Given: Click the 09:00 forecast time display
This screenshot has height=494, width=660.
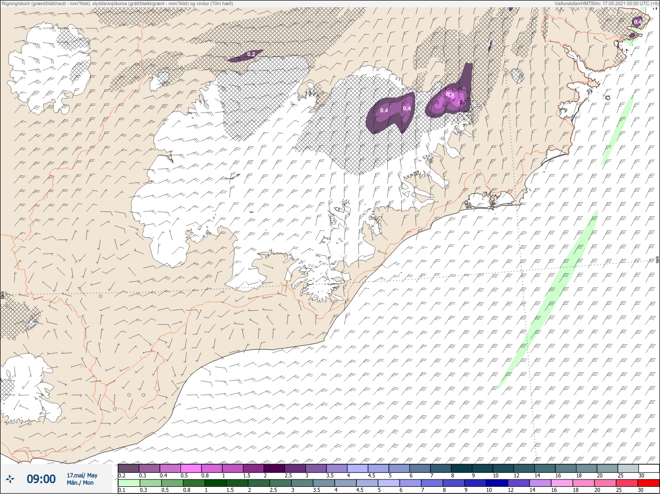Looking at the screenshot, I should pyautogui.click(x=41, y=479).
